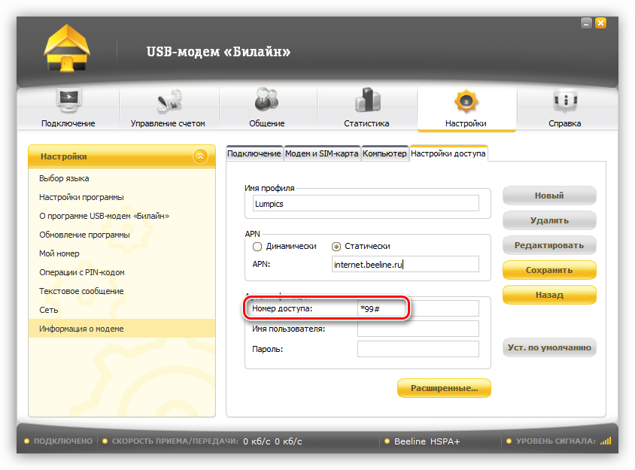Image resolution: width=635 pixels, height=470 pixels.
Task: Click the Сохранить button
Action: point(549,270)
